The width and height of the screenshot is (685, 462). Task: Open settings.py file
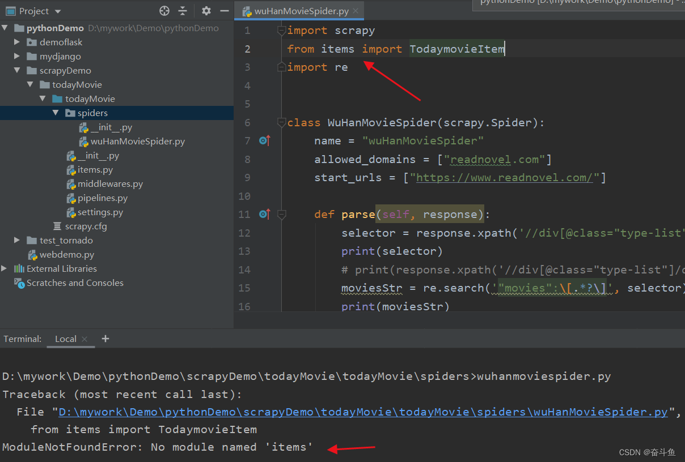point(100,212)
